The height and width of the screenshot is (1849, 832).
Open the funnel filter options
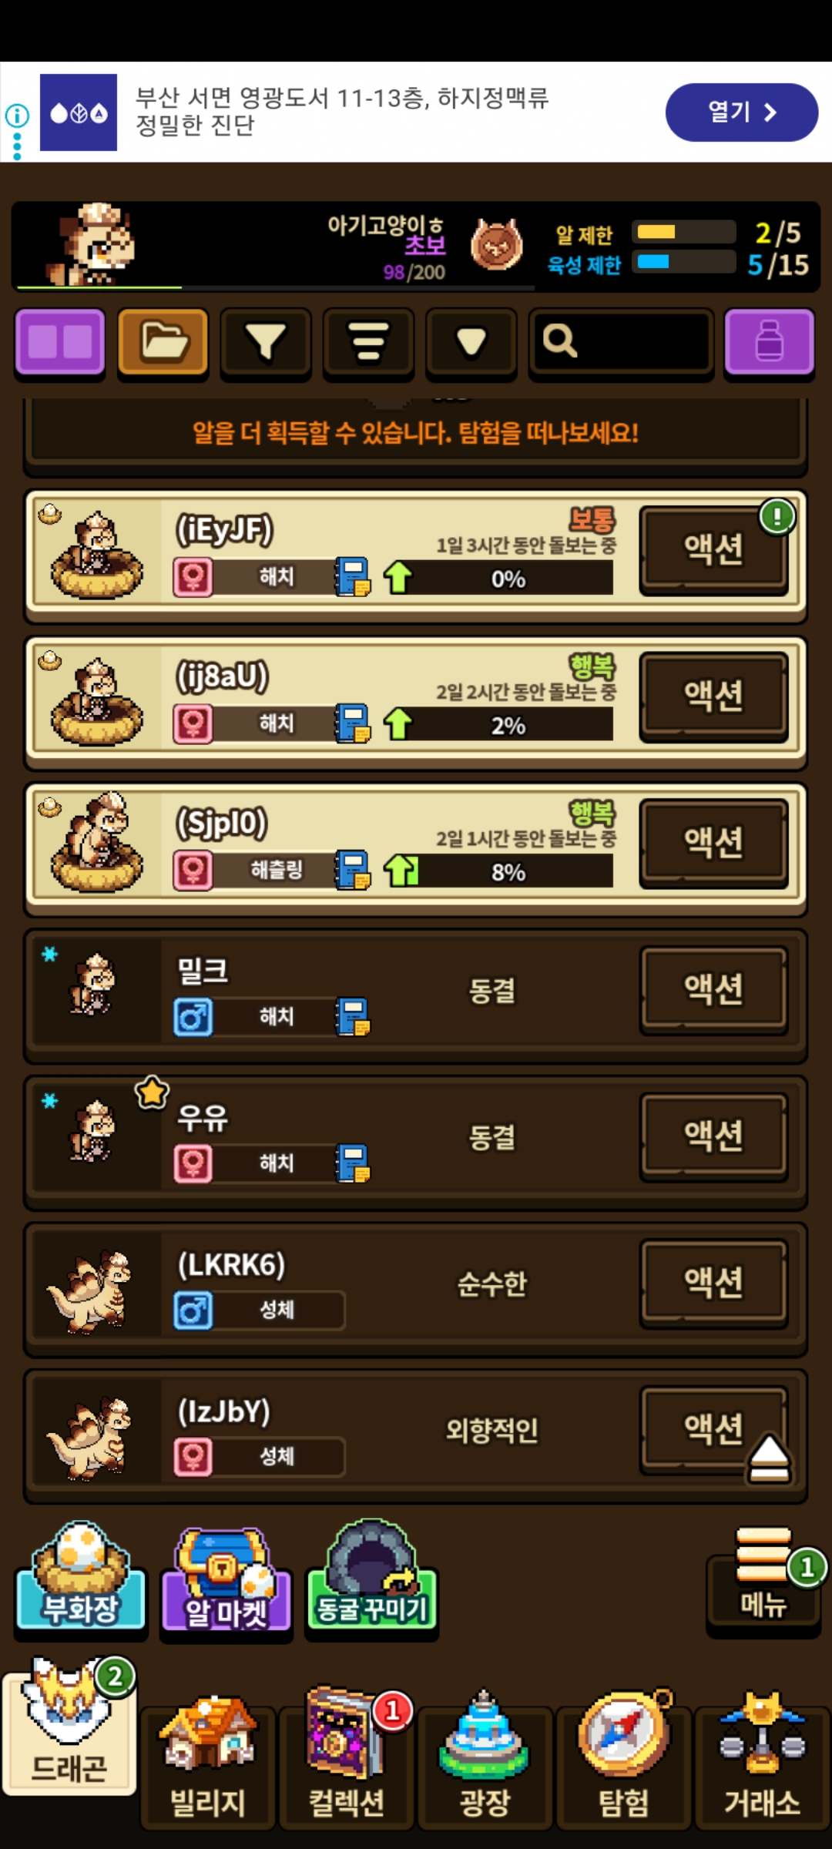click(266, 343)
